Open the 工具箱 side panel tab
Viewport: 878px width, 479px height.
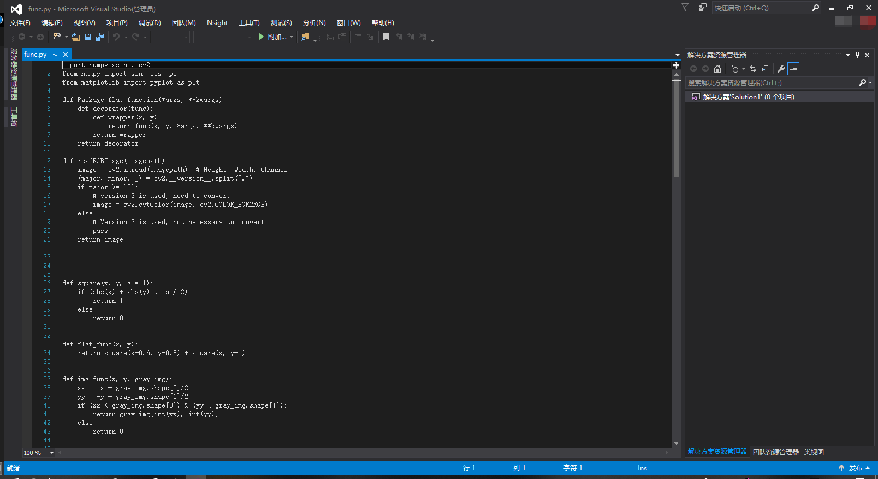point(14,117)
